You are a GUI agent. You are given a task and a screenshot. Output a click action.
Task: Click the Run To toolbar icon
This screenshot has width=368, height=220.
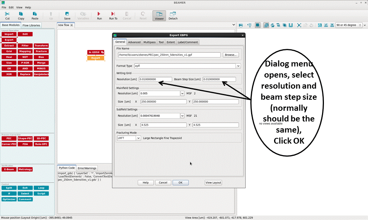point(113,15)
